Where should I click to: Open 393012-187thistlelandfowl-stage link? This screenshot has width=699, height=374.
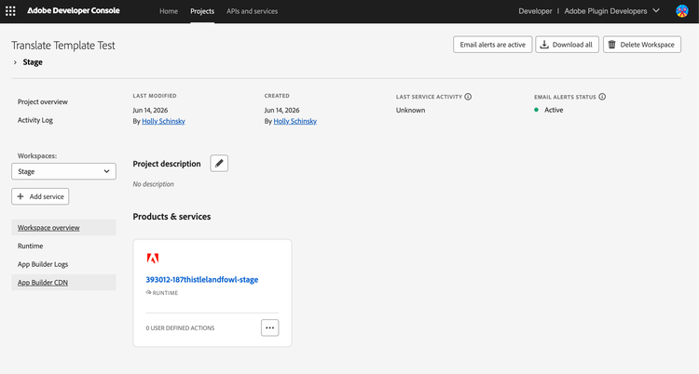coord(202,280)
